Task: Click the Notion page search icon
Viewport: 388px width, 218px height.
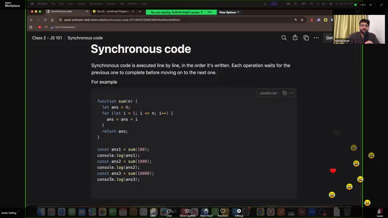Action: [x=284, y=38]
